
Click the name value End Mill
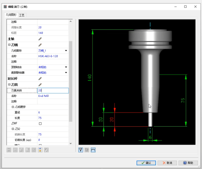[x=43, y=96]
